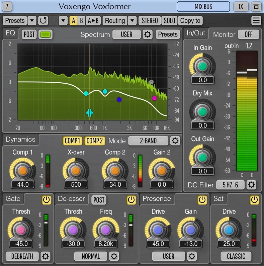Click X-over value field 500
This screenshot has width=264, height=266.
pos(76,184)
